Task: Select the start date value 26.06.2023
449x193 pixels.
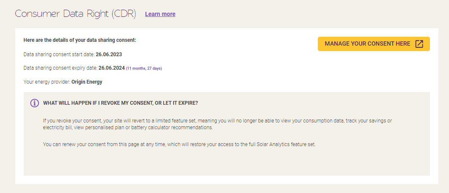Action: click(109, 54)
